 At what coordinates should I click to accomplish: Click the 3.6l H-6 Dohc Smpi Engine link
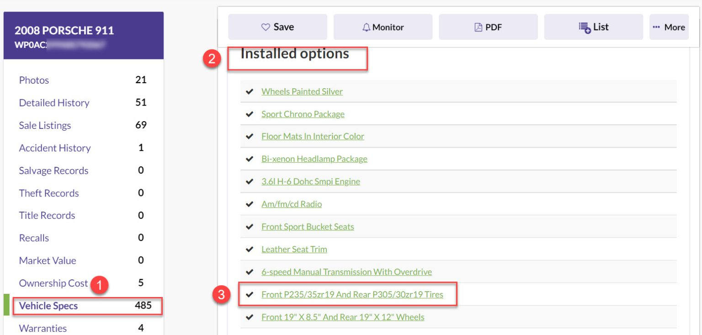click(x=311, y=181)
